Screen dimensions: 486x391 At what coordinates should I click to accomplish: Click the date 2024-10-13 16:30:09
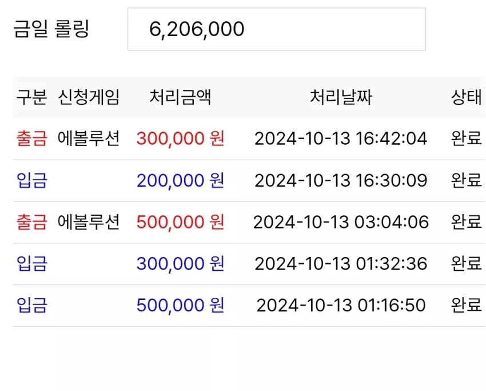click(x=341, y=180)
